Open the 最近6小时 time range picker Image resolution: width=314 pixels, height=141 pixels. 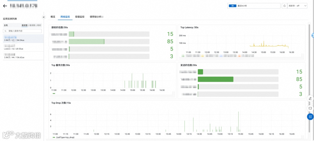[254, 6]
